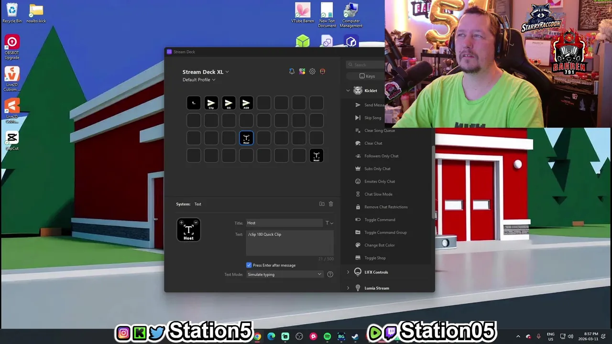The height and width of the screenshot is (344, 612).
Task: Open the volume control in system tray
Action: pos(570,336)
